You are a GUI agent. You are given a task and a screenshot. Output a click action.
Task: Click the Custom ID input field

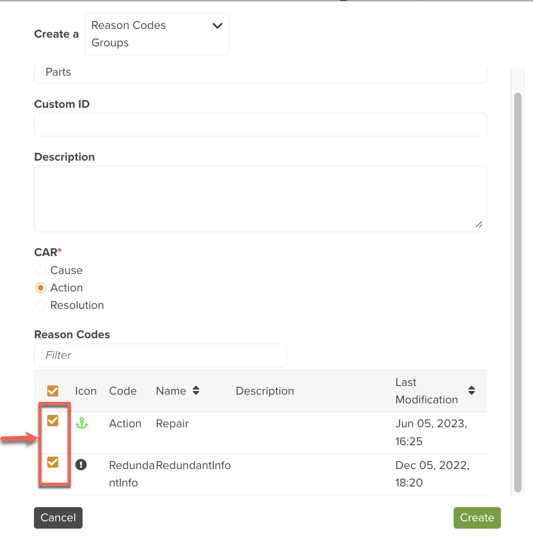260,125
